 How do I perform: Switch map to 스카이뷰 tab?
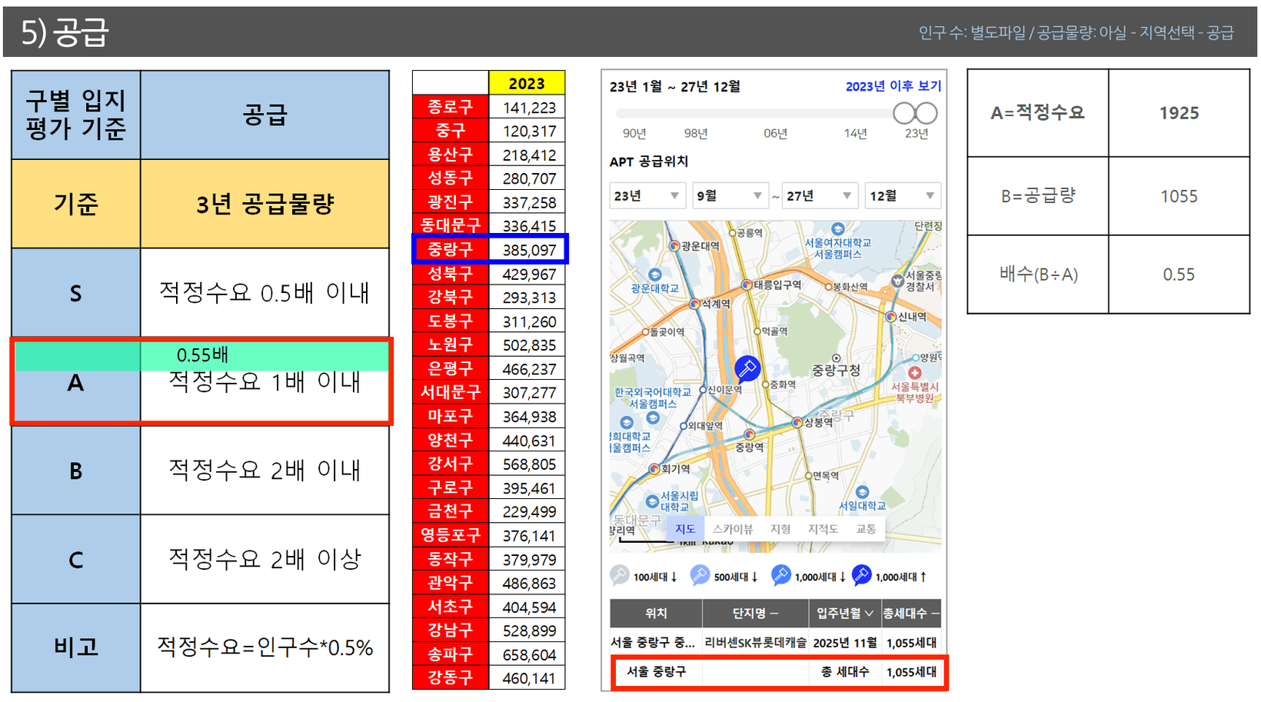tap(732, 529)
